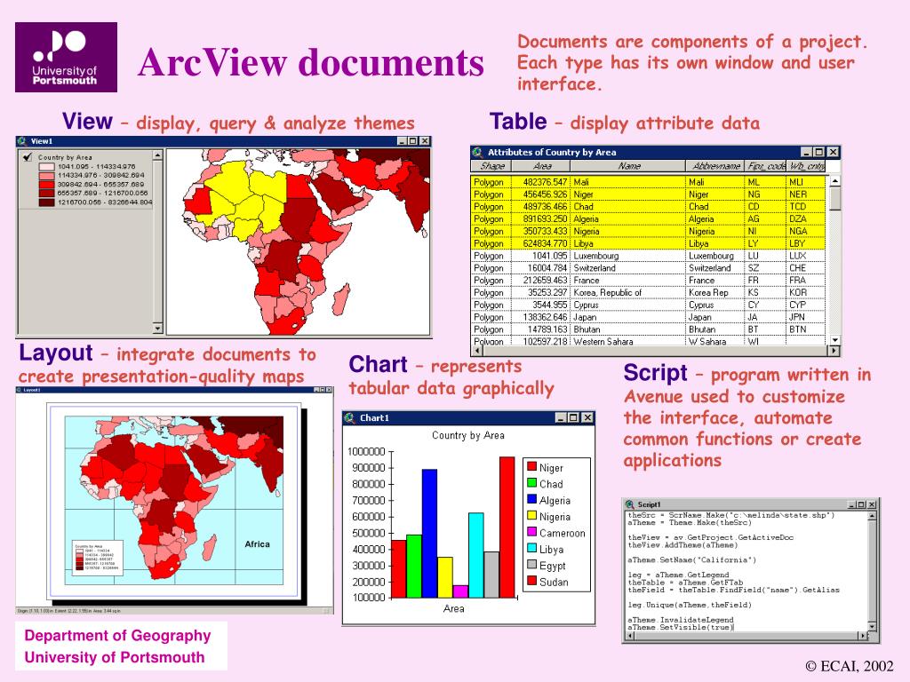Click the attribute table up scroll arrow
Screen dimensions: 910x682
click(835, 181)
